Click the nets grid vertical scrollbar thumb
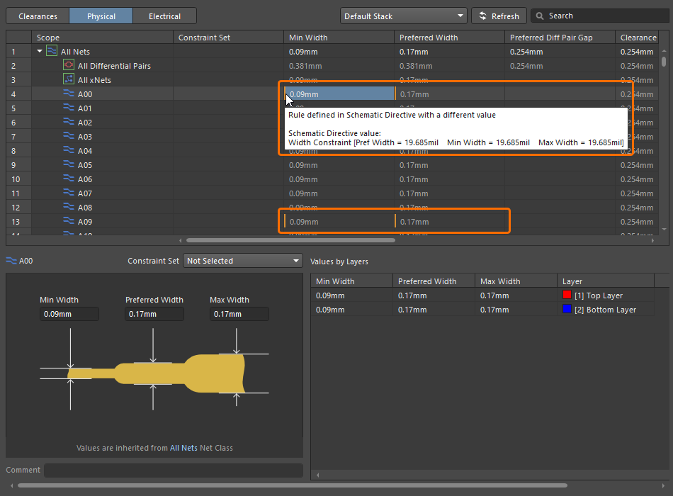 pyautogui.click(x=664, y=61)
